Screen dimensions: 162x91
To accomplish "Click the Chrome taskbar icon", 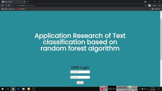I will coord(13,89).
